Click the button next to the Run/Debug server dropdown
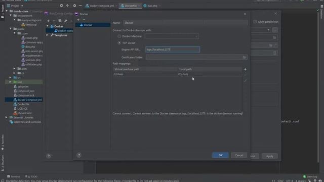Viewport: 324px width, 182px height. coord(275,30)
